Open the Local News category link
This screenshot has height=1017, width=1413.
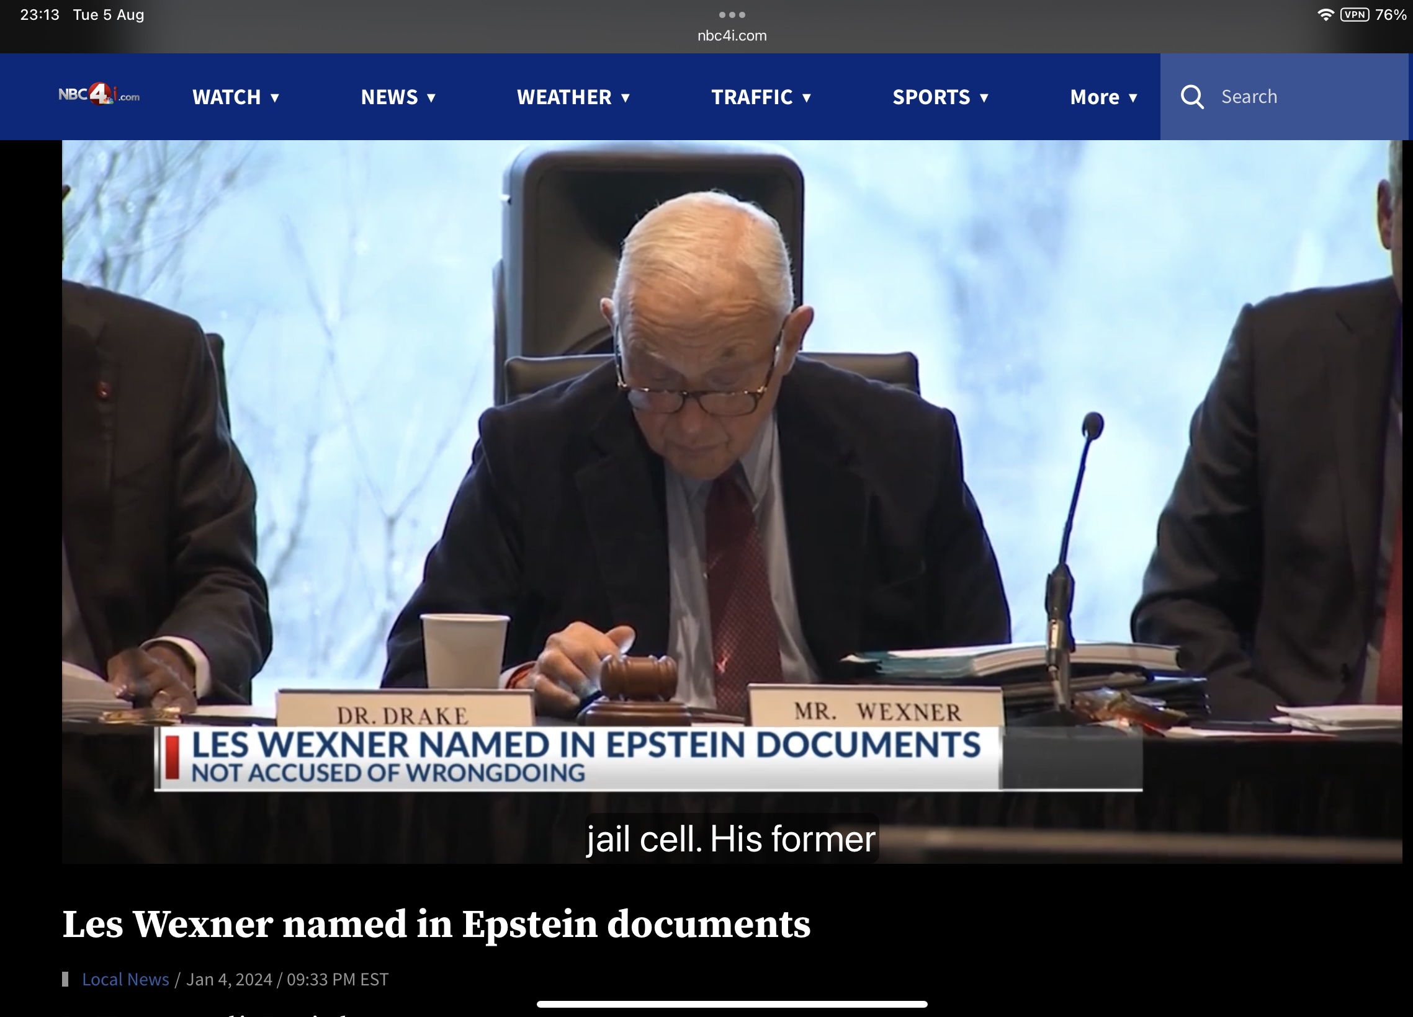[x=125, y=979]
